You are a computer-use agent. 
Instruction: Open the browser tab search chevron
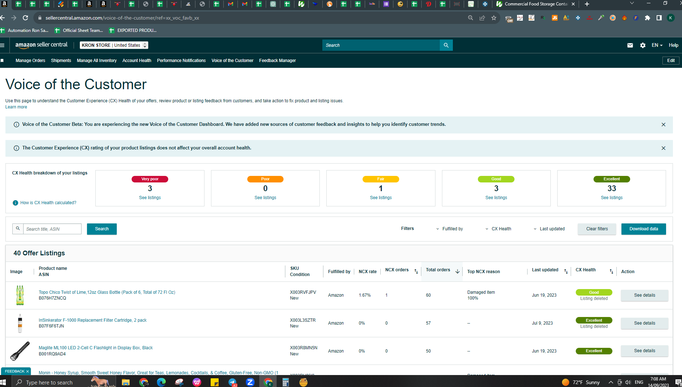pyautogui.click(x=632, y=3)
